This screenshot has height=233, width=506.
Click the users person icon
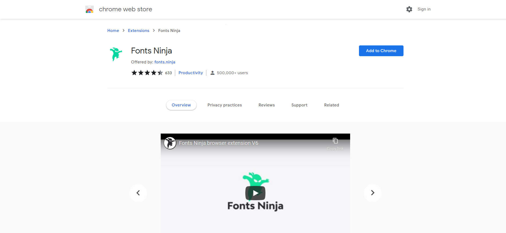pos(212,73)
